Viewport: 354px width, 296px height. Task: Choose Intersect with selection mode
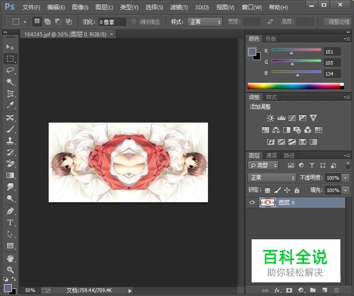click(69, 22)
